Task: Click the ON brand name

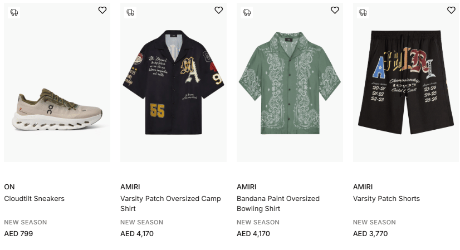Action: click(9, 187)
